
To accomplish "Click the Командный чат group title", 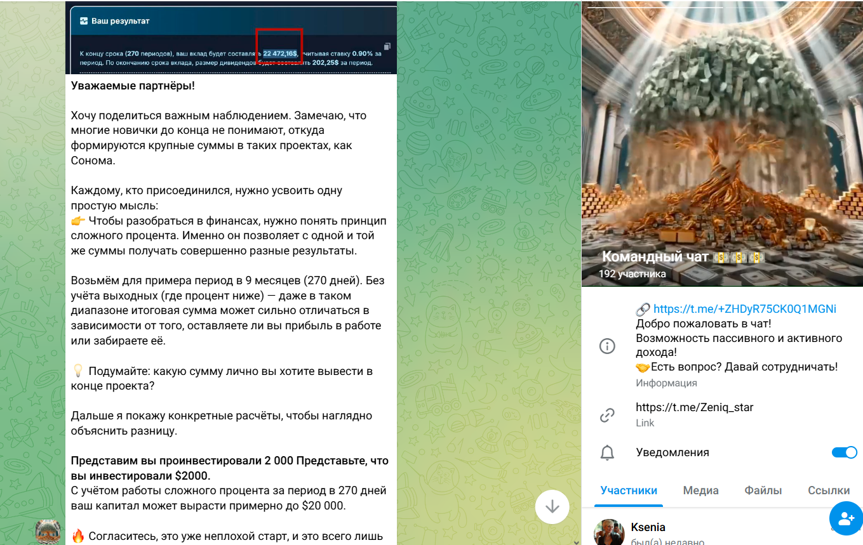I will point(683,257).
